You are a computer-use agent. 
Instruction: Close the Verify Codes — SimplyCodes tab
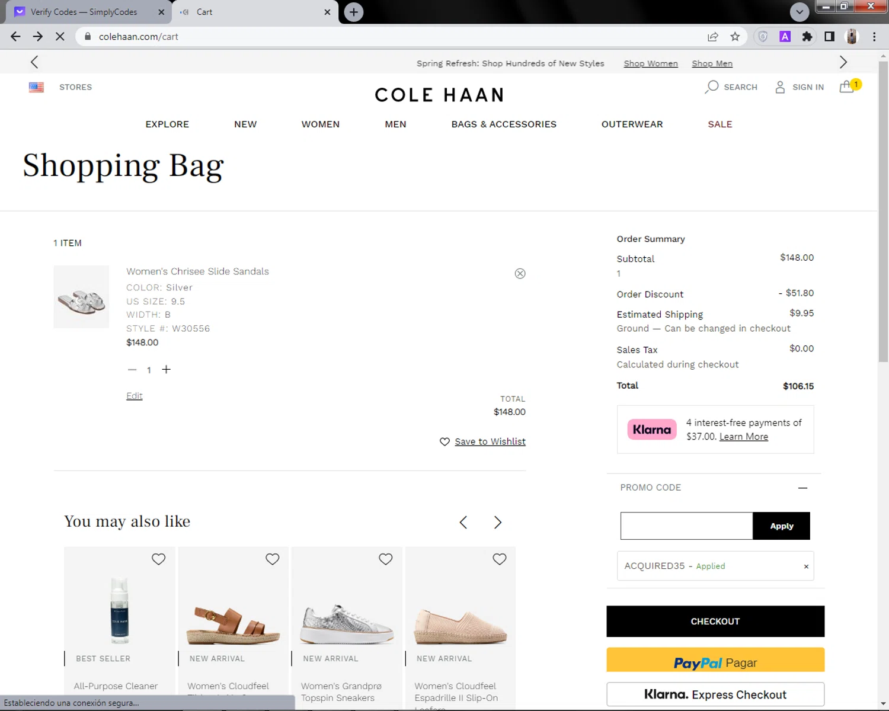(162, 12)
